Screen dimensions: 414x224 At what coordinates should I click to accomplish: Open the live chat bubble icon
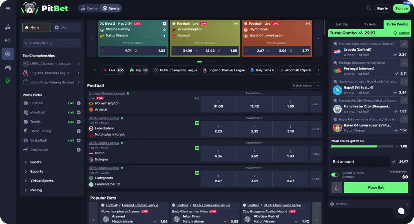[401, 211]
